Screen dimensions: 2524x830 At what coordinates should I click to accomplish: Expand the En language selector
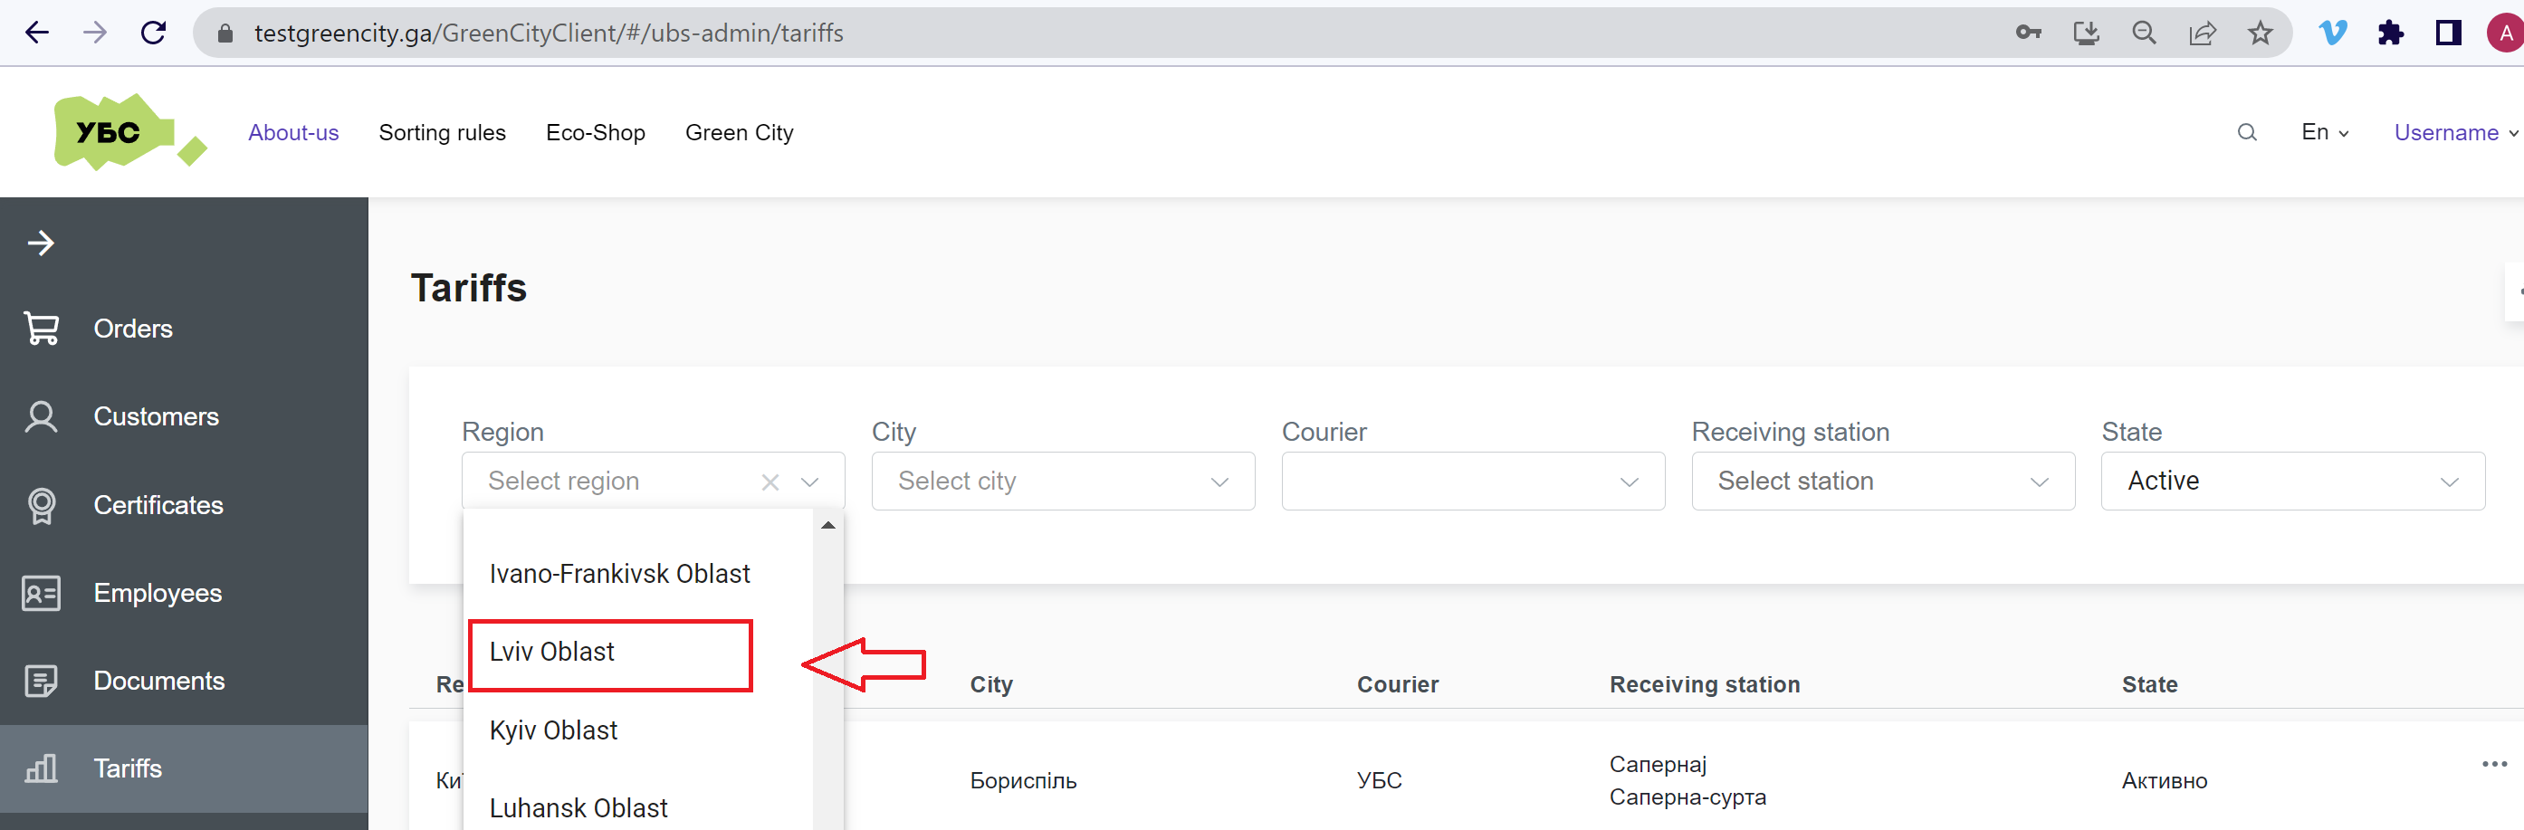(x=2324, y=132)
